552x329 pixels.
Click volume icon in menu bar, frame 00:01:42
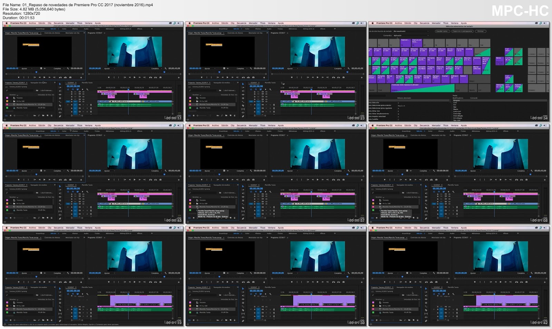(x=545, y=228)
